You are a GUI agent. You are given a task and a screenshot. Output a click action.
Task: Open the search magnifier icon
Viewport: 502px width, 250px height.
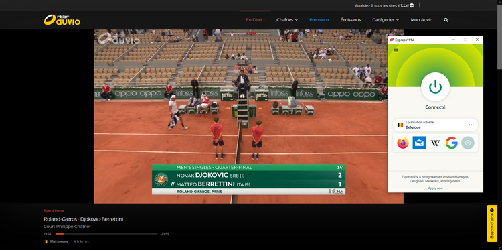pos(446,20)
